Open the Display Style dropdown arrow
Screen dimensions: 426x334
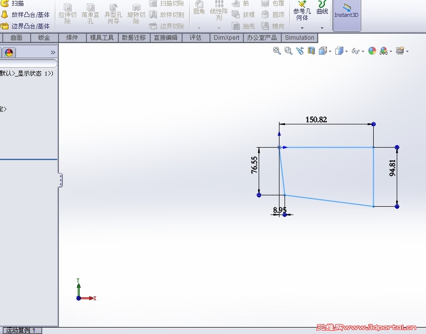pyautogui.click(x=346, y=51)
